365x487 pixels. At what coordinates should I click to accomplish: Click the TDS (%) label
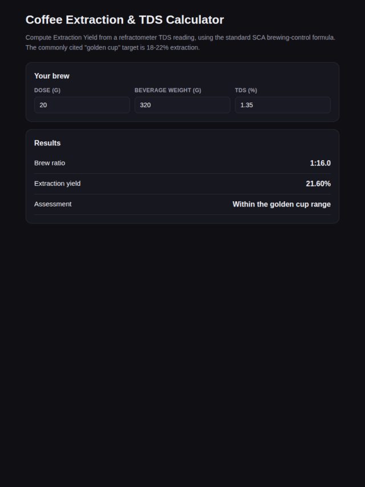[x=246, y=90]
